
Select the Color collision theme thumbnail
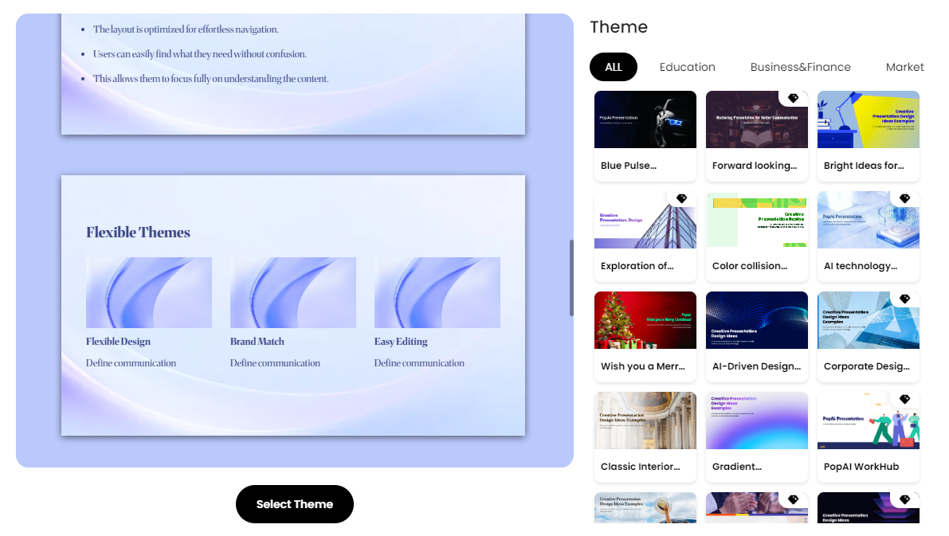click(756, 220)
